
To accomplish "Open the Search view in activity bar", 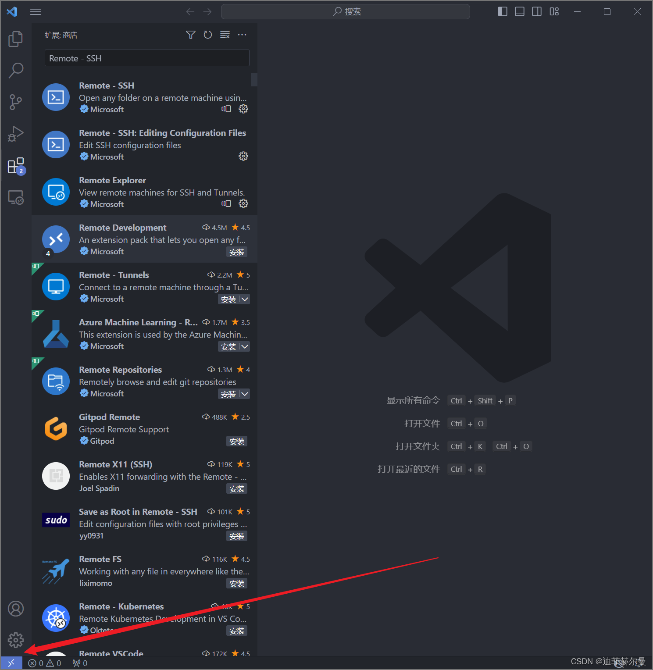I will 16,70.
